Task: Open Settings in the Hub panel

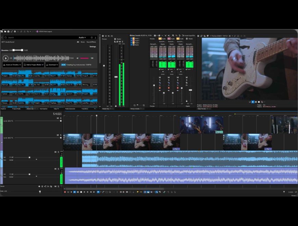Action: [93, 47]
